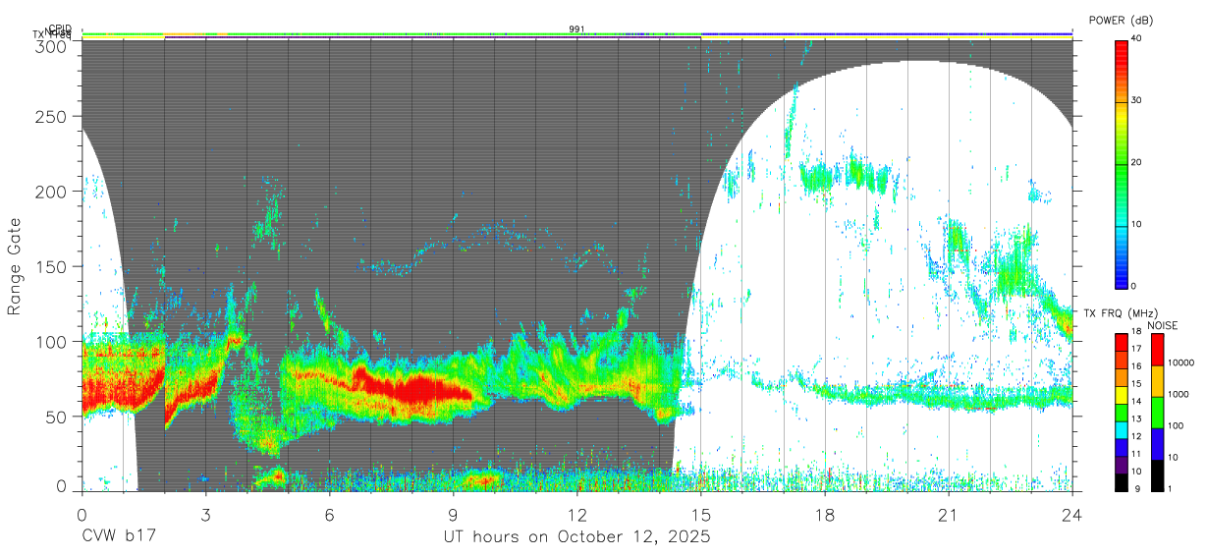Click the '20' tick on the POWER scale
The height and width of the screenshot is (557, 1206).
click(1136, 162)
